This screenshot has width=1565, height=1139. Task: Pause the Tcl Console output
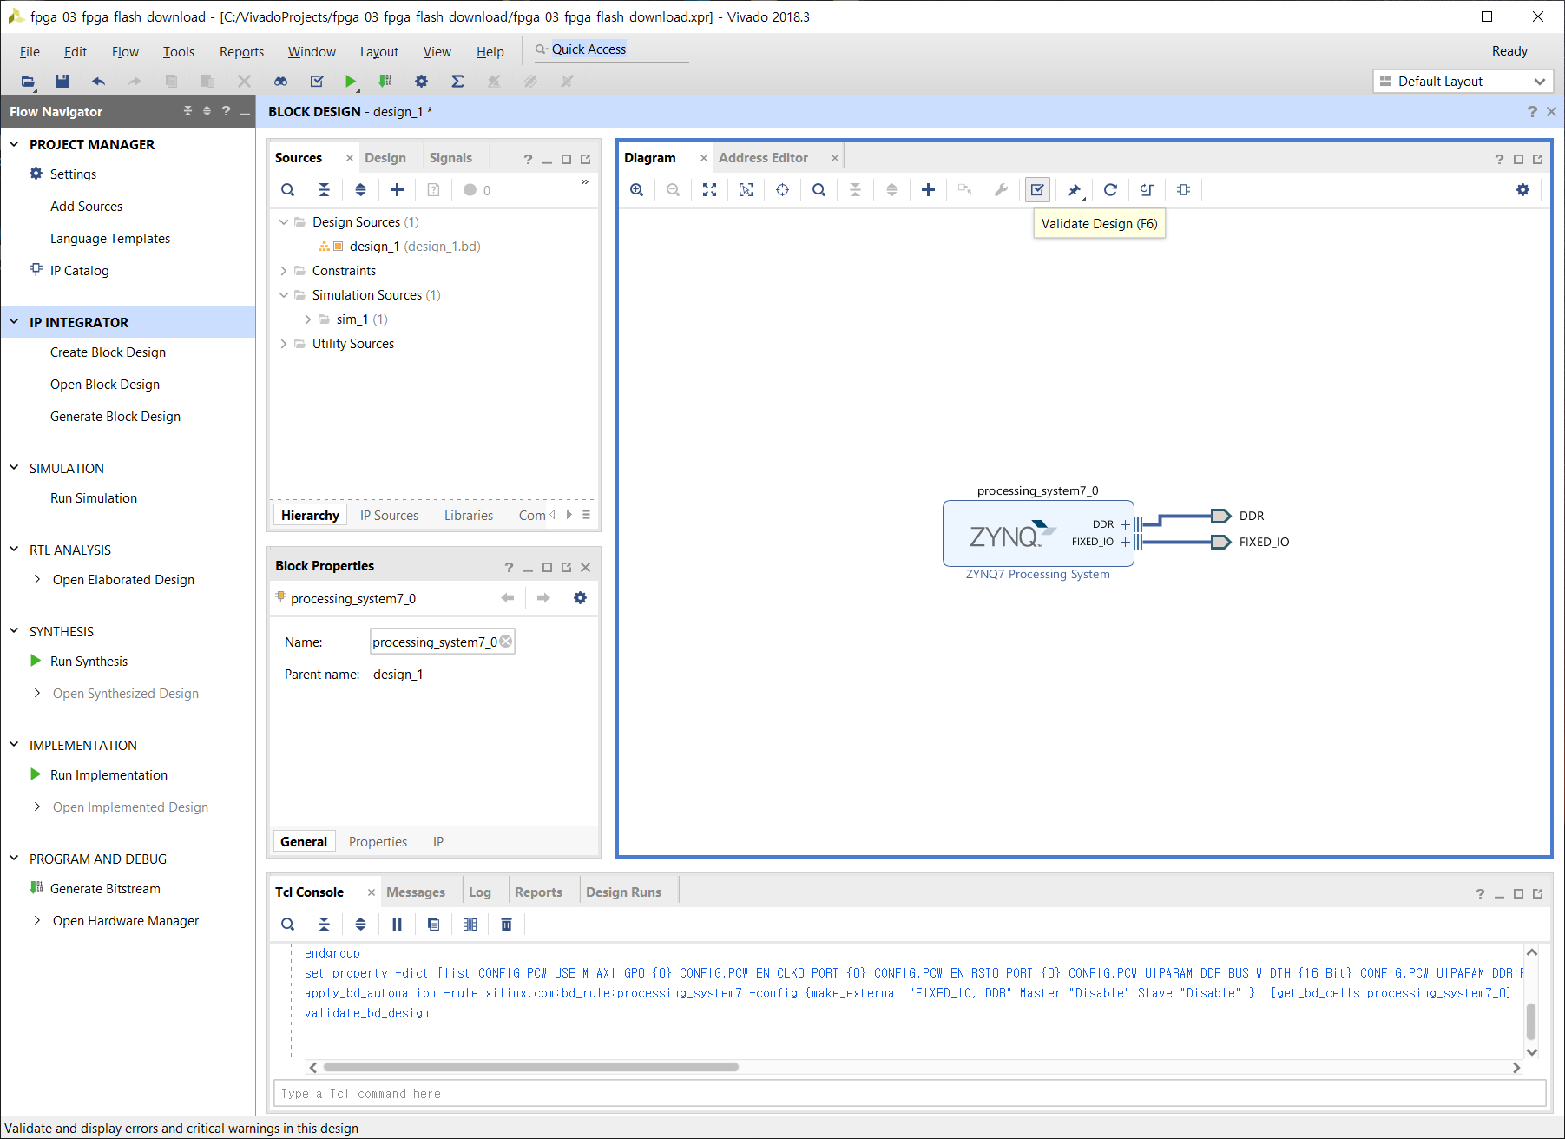pos(397,925)
